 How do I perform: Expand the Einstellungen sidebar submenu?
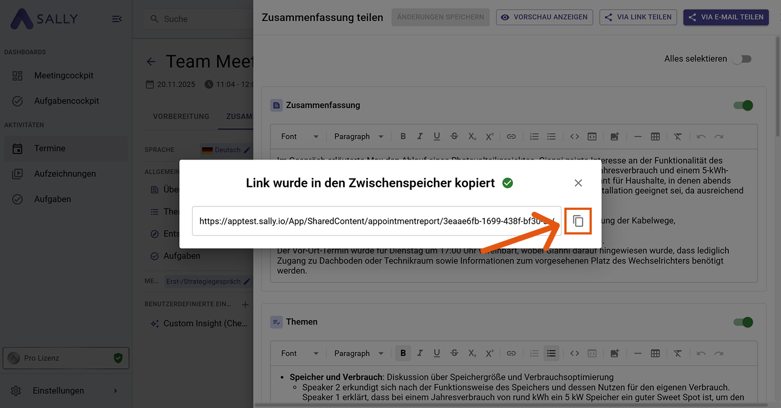[x=116, y=391]
